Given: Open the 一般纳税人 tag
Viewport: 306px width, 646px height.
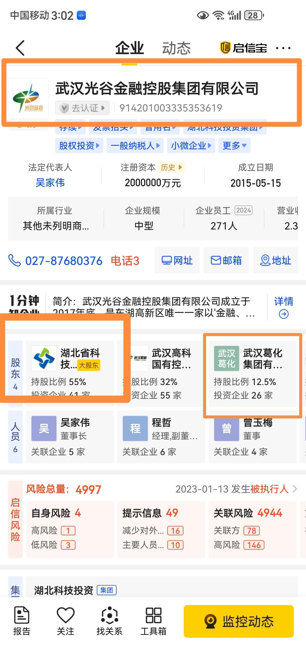Looking at the screenshot, I should pyautogui.click(x=135, y=146).
